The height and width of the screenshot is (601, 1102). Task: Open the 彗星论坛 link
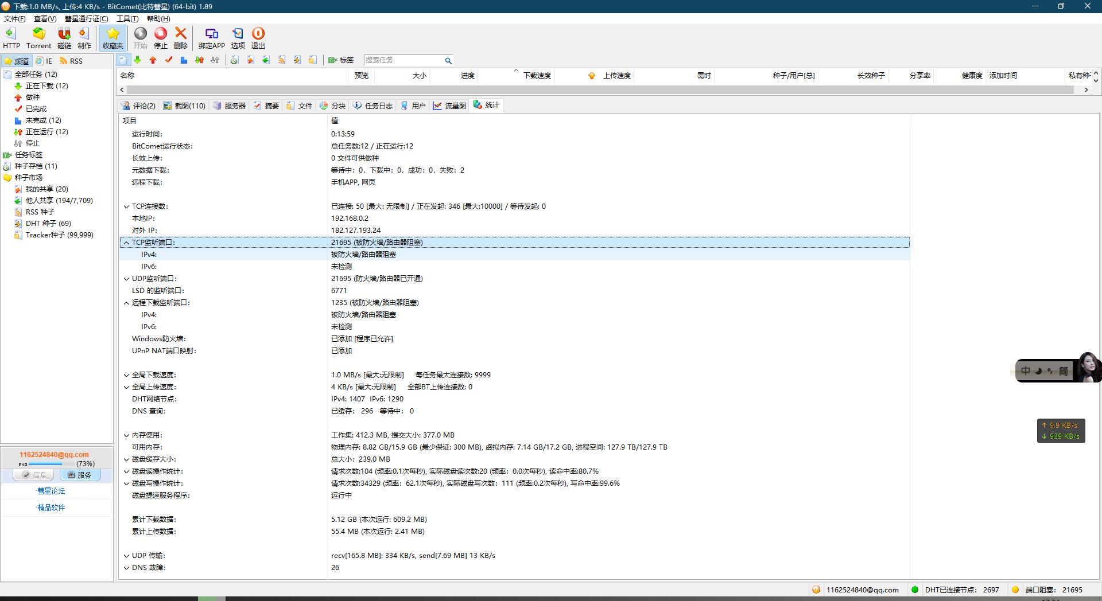point(51,491)
